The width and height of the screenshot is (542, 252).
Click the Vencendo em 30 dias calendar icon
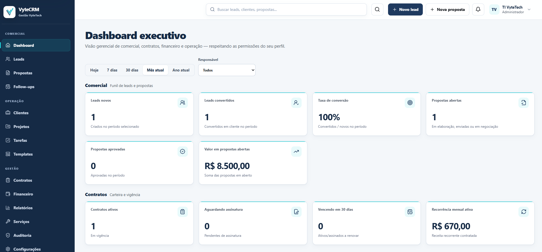(x=410, y=212)
